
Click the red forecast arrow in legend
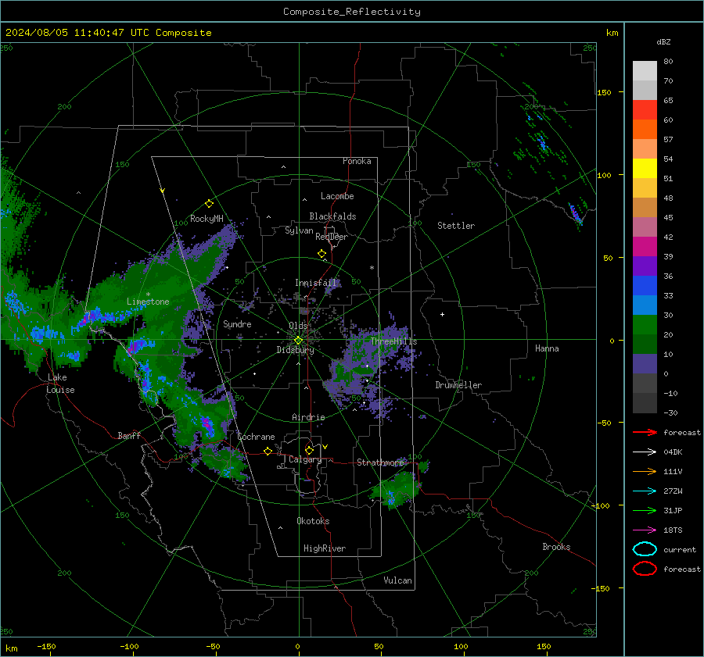tap(645, 432)
